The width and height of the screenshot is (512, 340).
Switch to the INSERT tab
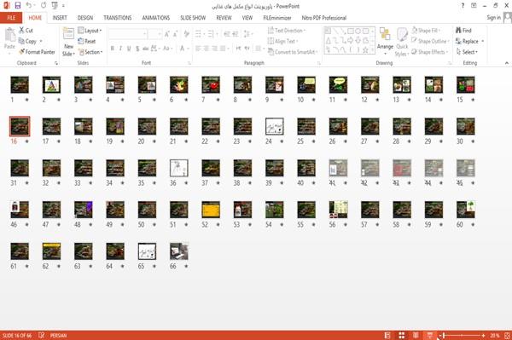(x=60, y=18)
